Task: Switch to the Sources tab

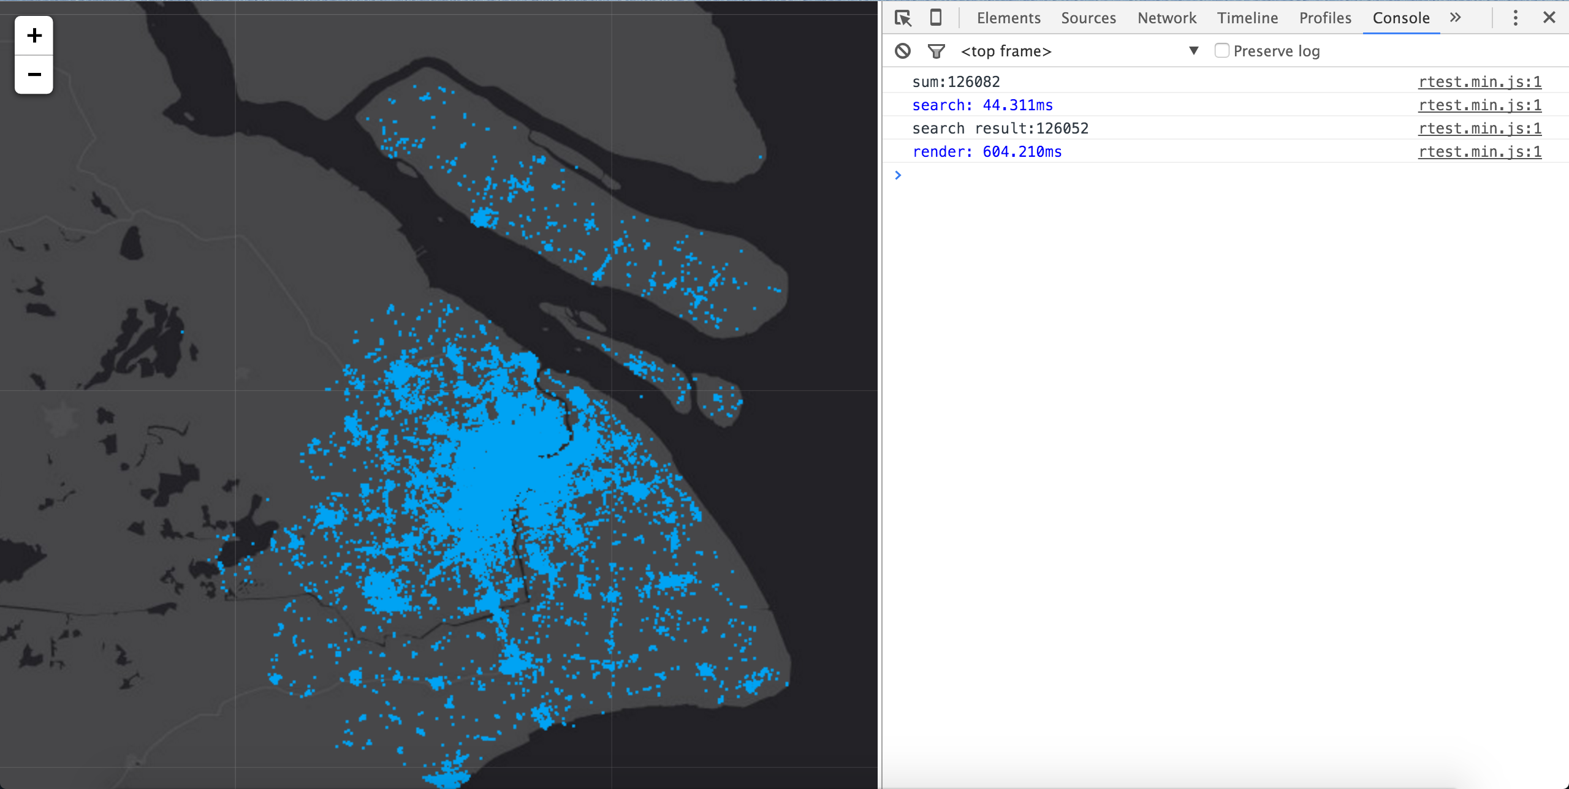Action: [1088, 18]
